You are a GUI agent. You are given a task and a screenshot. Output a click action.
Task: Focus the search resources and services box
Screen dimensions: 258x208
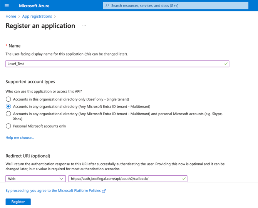(x=177, y=6)
